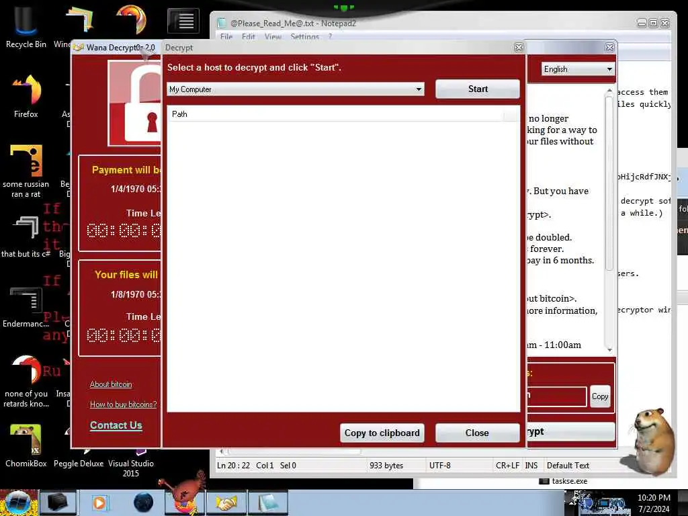This screenshot has height=516, width=688.
Task: Click the red padlock image
Action: point(134,103)
